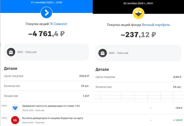Click HEAD, ИИС - Рабочий under tax row
The width and height of the screenshot is (184, 126).
tap(33, 110)
